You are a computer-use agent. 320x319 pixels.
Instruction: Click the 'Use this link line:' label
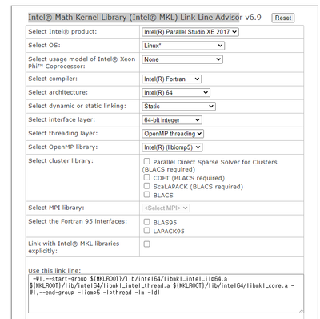(54, 270)
